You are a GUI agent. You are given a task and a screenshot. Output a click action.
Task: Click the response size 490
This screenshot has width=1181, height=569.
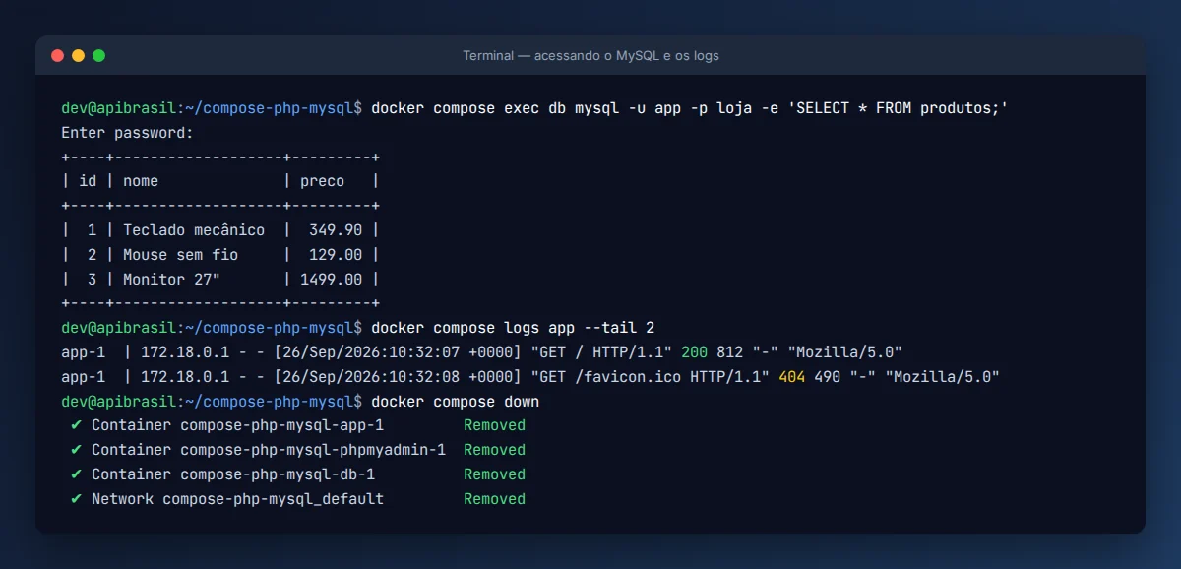tap(827, 377)
